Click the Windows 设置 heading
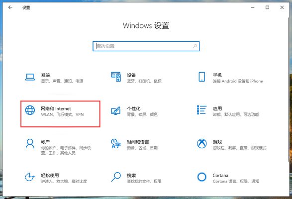This screenshot has height=199, width=292. coord(146,25)
